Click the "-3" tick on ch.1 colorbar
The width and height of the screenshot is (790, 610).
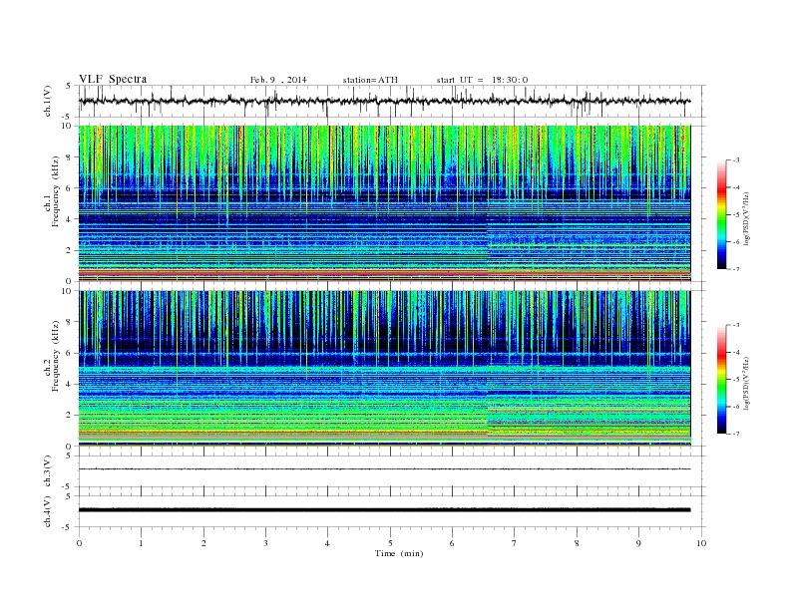pyautogui.click(x=735, y=160)
